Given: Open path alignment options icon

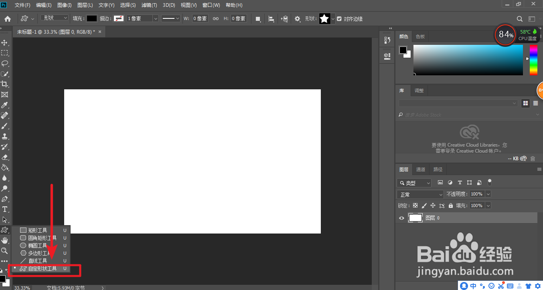Looking at the screenshot, I should point(271,18).
